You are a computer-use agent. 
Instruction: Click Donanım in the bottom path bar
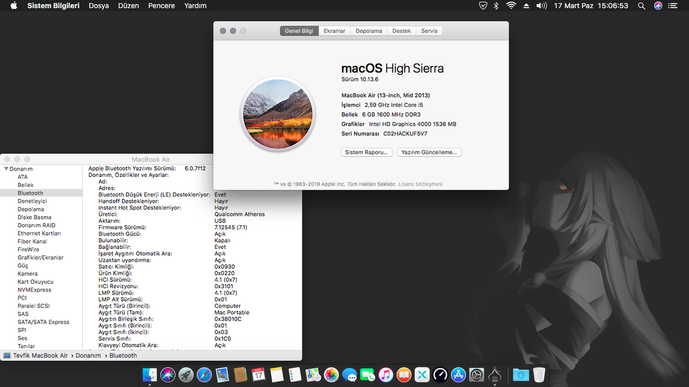pyautogui.click(x=88, y=355)
